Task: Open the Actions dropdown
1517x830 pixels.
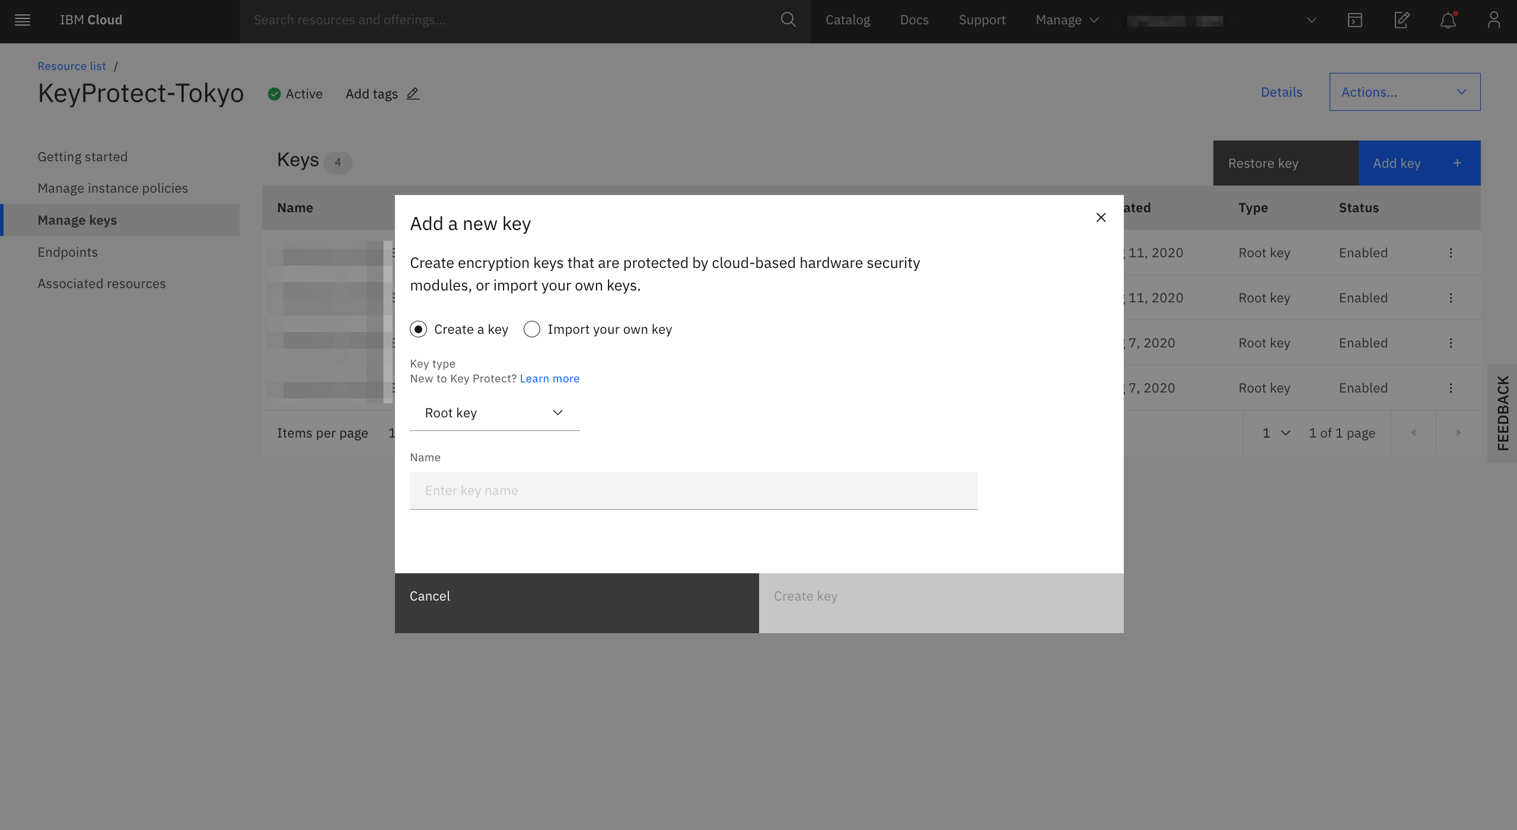Action: tap(1404, 92)
